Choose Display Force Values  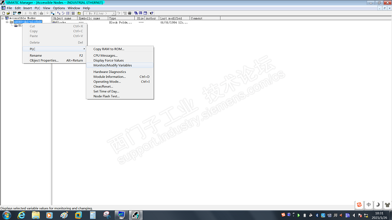(x=120, y=60)
